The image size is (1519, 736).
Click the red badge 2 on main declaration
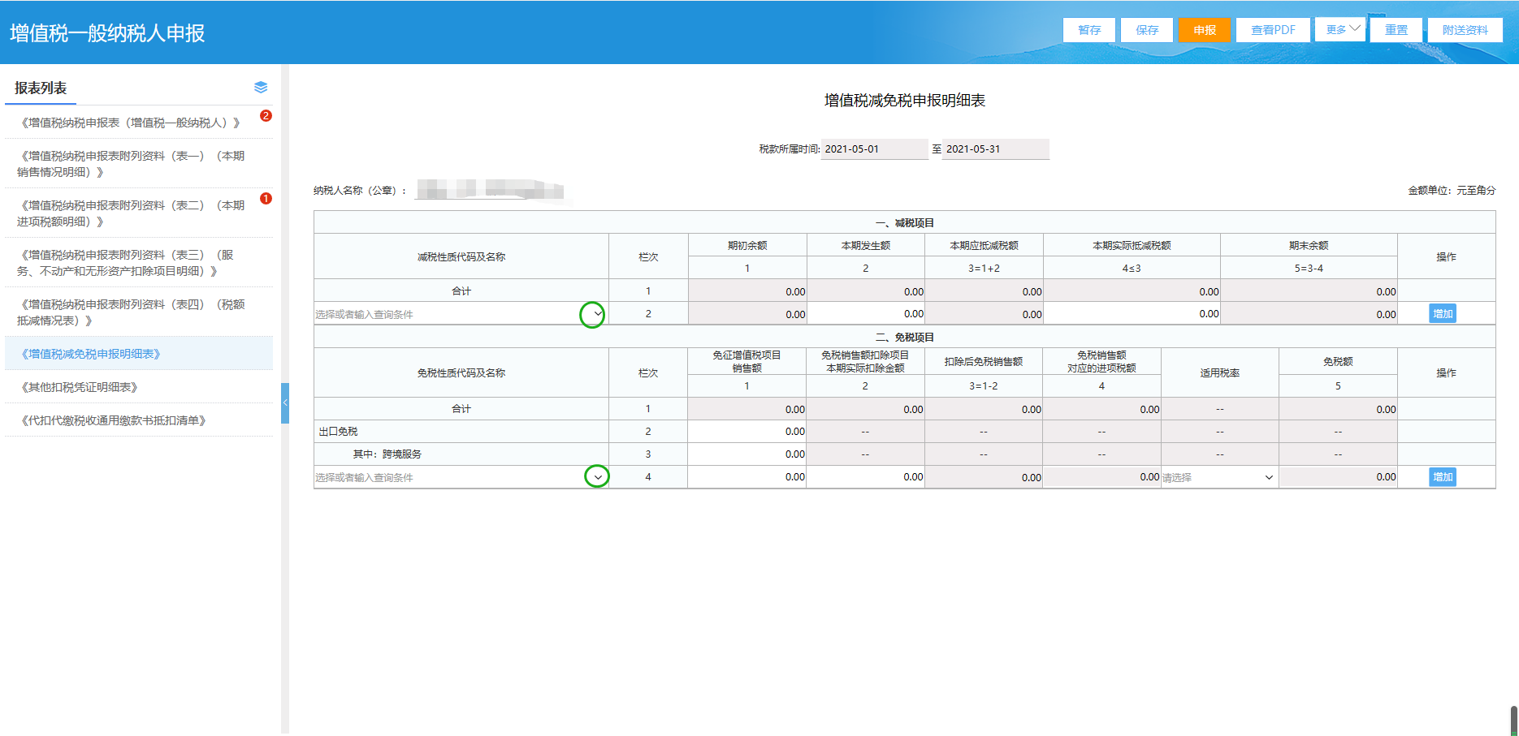pos(266,116)
